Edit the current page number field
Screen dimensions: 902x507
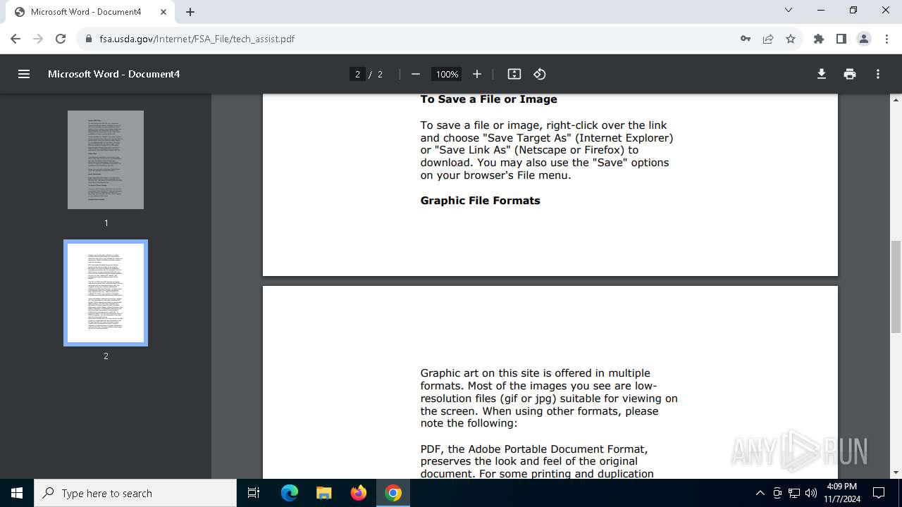click(x=357, y=74)
